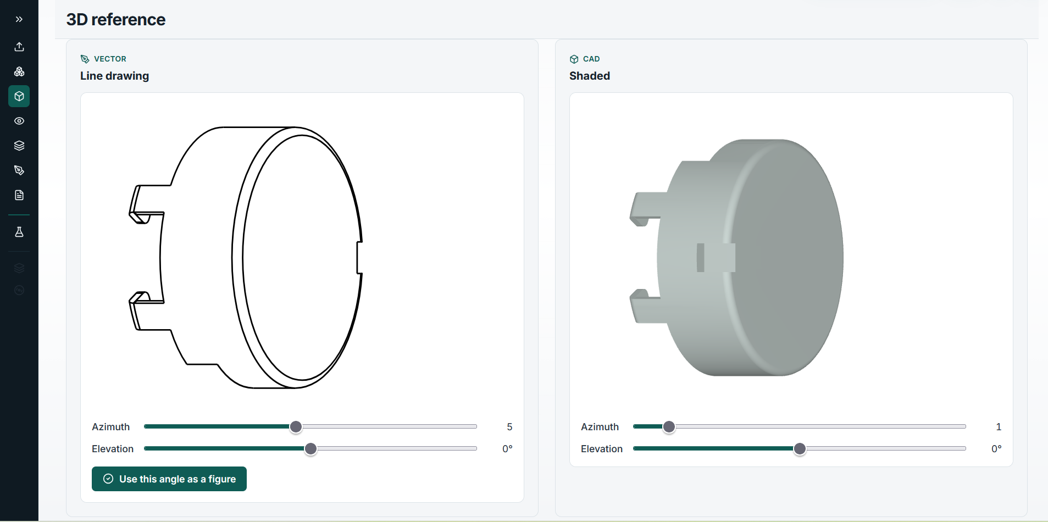The image size is (1048, 522).
Task: Click the Shaded azimuth value 1
Action: point(999,427)
